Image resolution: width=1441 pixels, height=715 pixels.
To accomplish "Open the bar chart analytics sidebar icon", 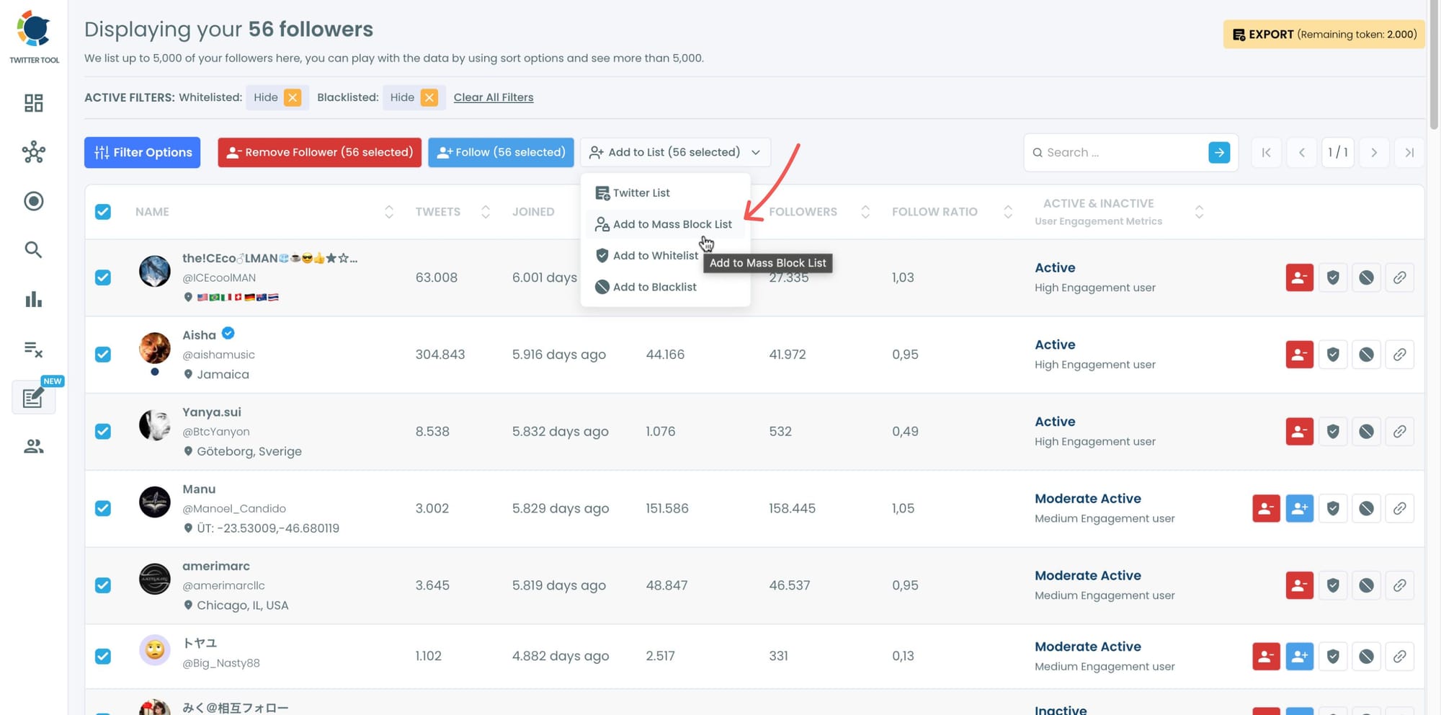I will click(x=33, y=299).
